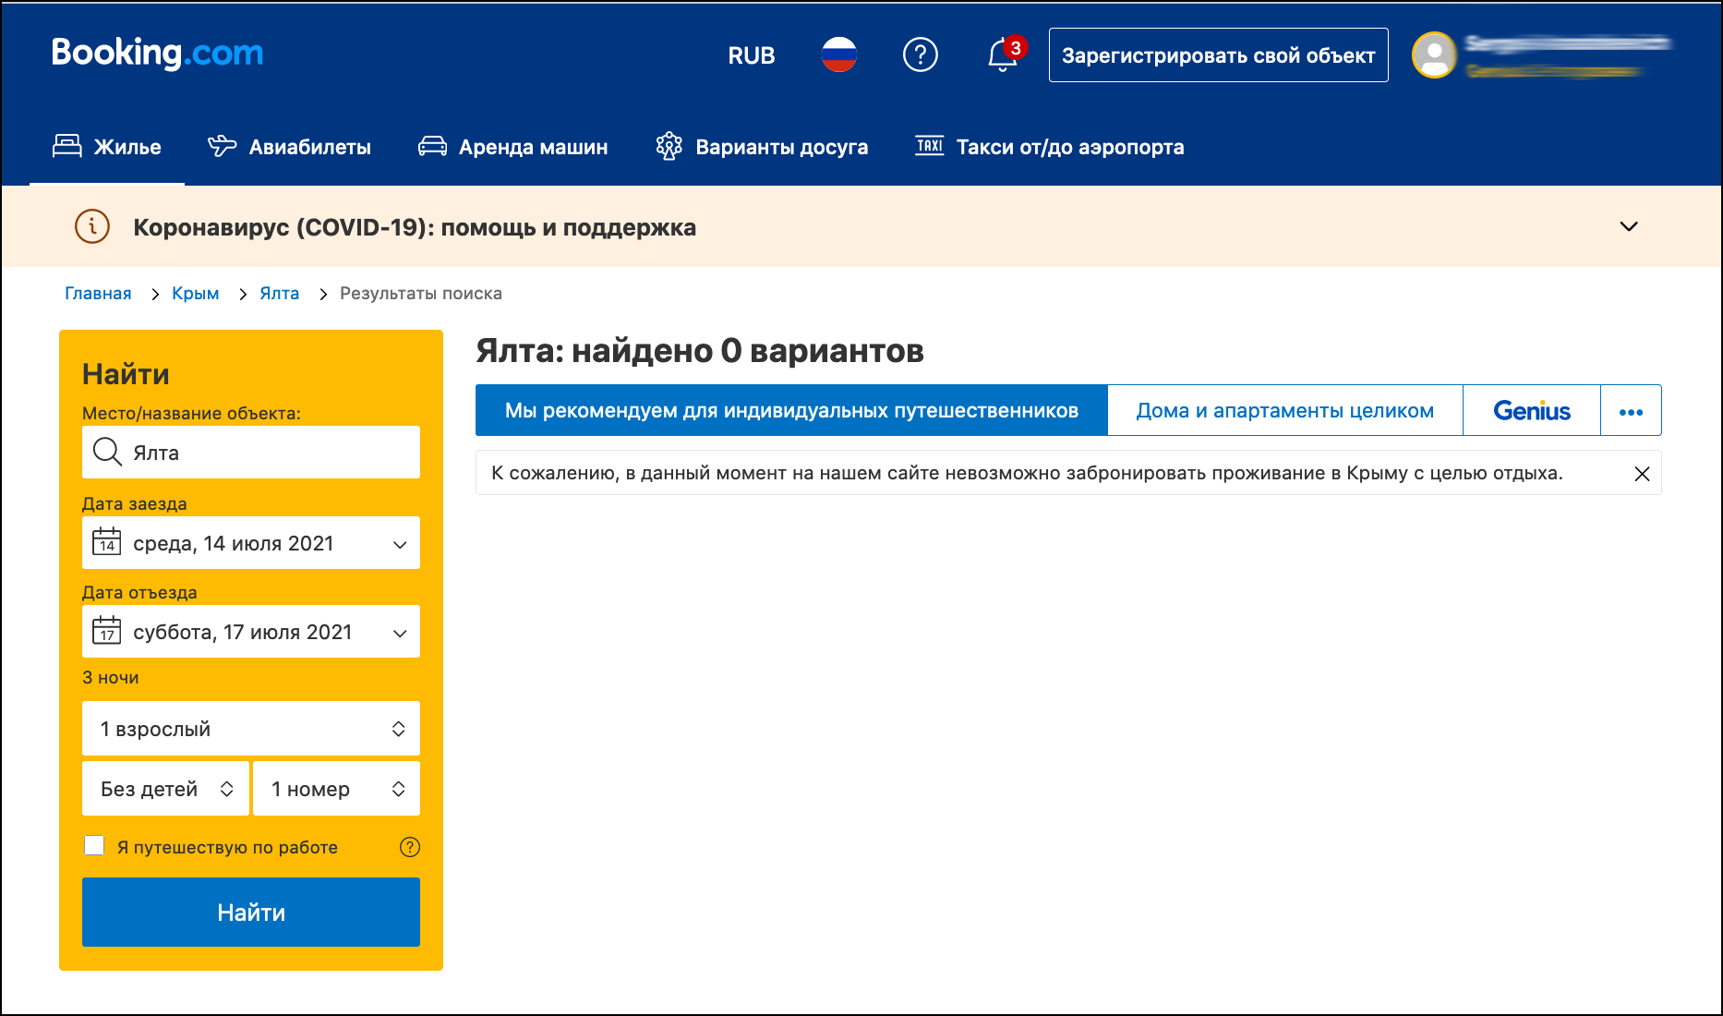1723x1016 pixels.
Task: Click the calendar icon showing 14
Action: 107,541
